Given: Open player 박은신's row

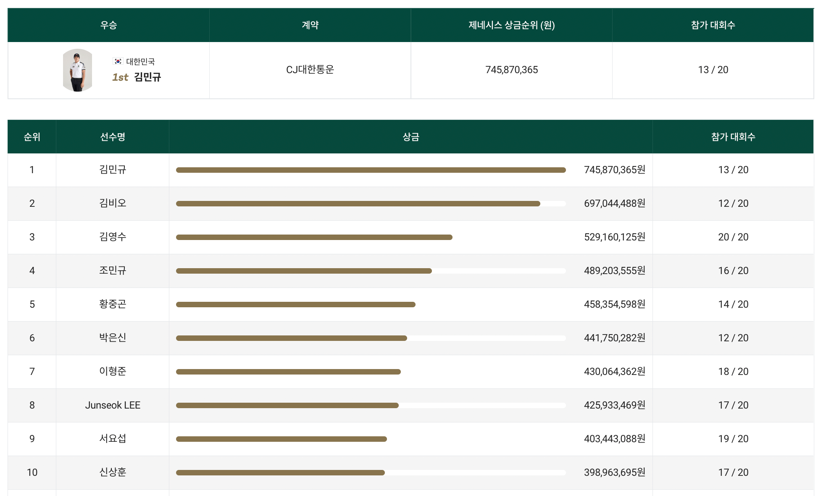Looking at the screenshot, I should pos(113,338).
